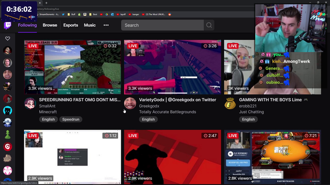Go to the Browse tab
This screenshot has width=330, height=185.
click(x=50, y=25)
